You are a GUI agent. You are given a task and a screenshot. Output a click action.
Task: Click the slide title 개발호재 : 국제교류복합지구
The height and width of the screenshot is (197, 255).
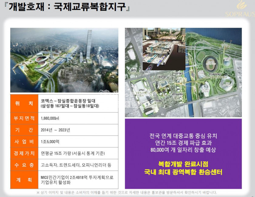click(x=67, y=7)
